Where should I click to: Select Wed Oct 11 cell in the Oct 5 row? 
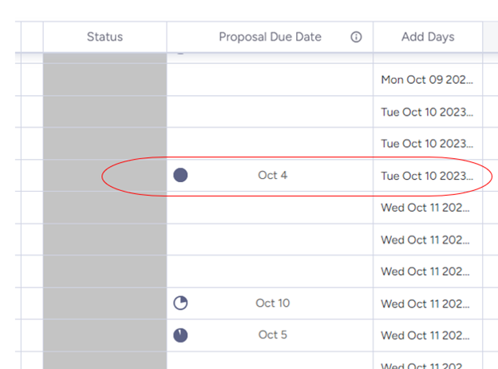point(427,335)
